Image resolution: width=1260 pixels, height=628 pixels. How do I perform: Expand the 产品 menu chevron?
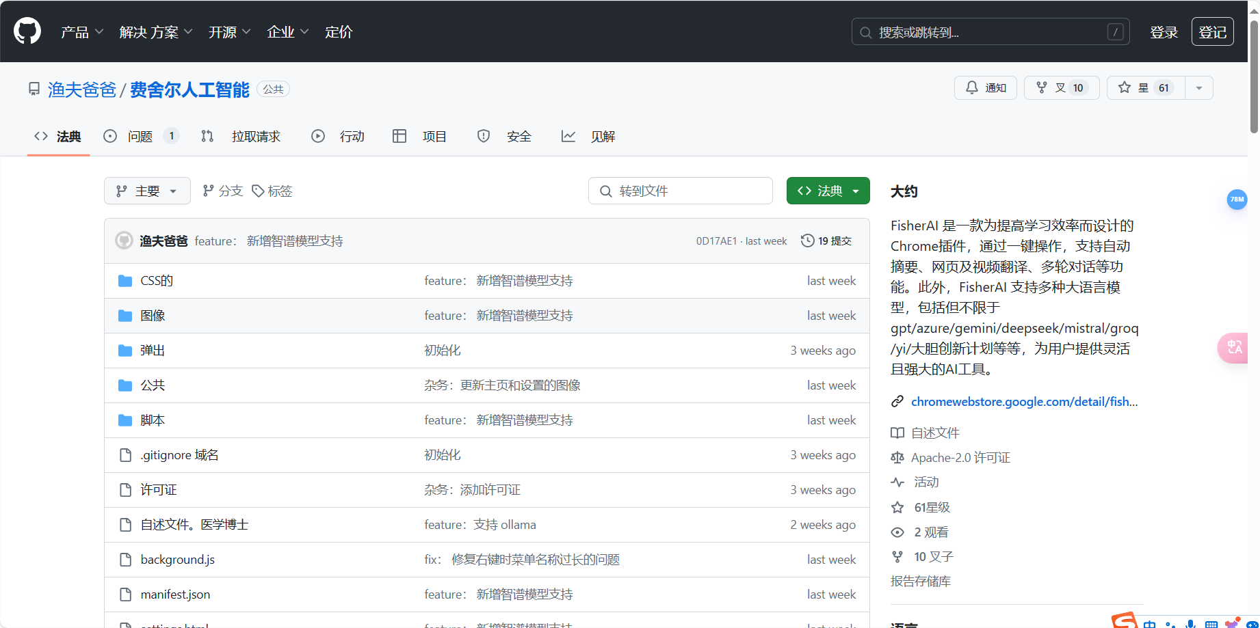point(100,31)
